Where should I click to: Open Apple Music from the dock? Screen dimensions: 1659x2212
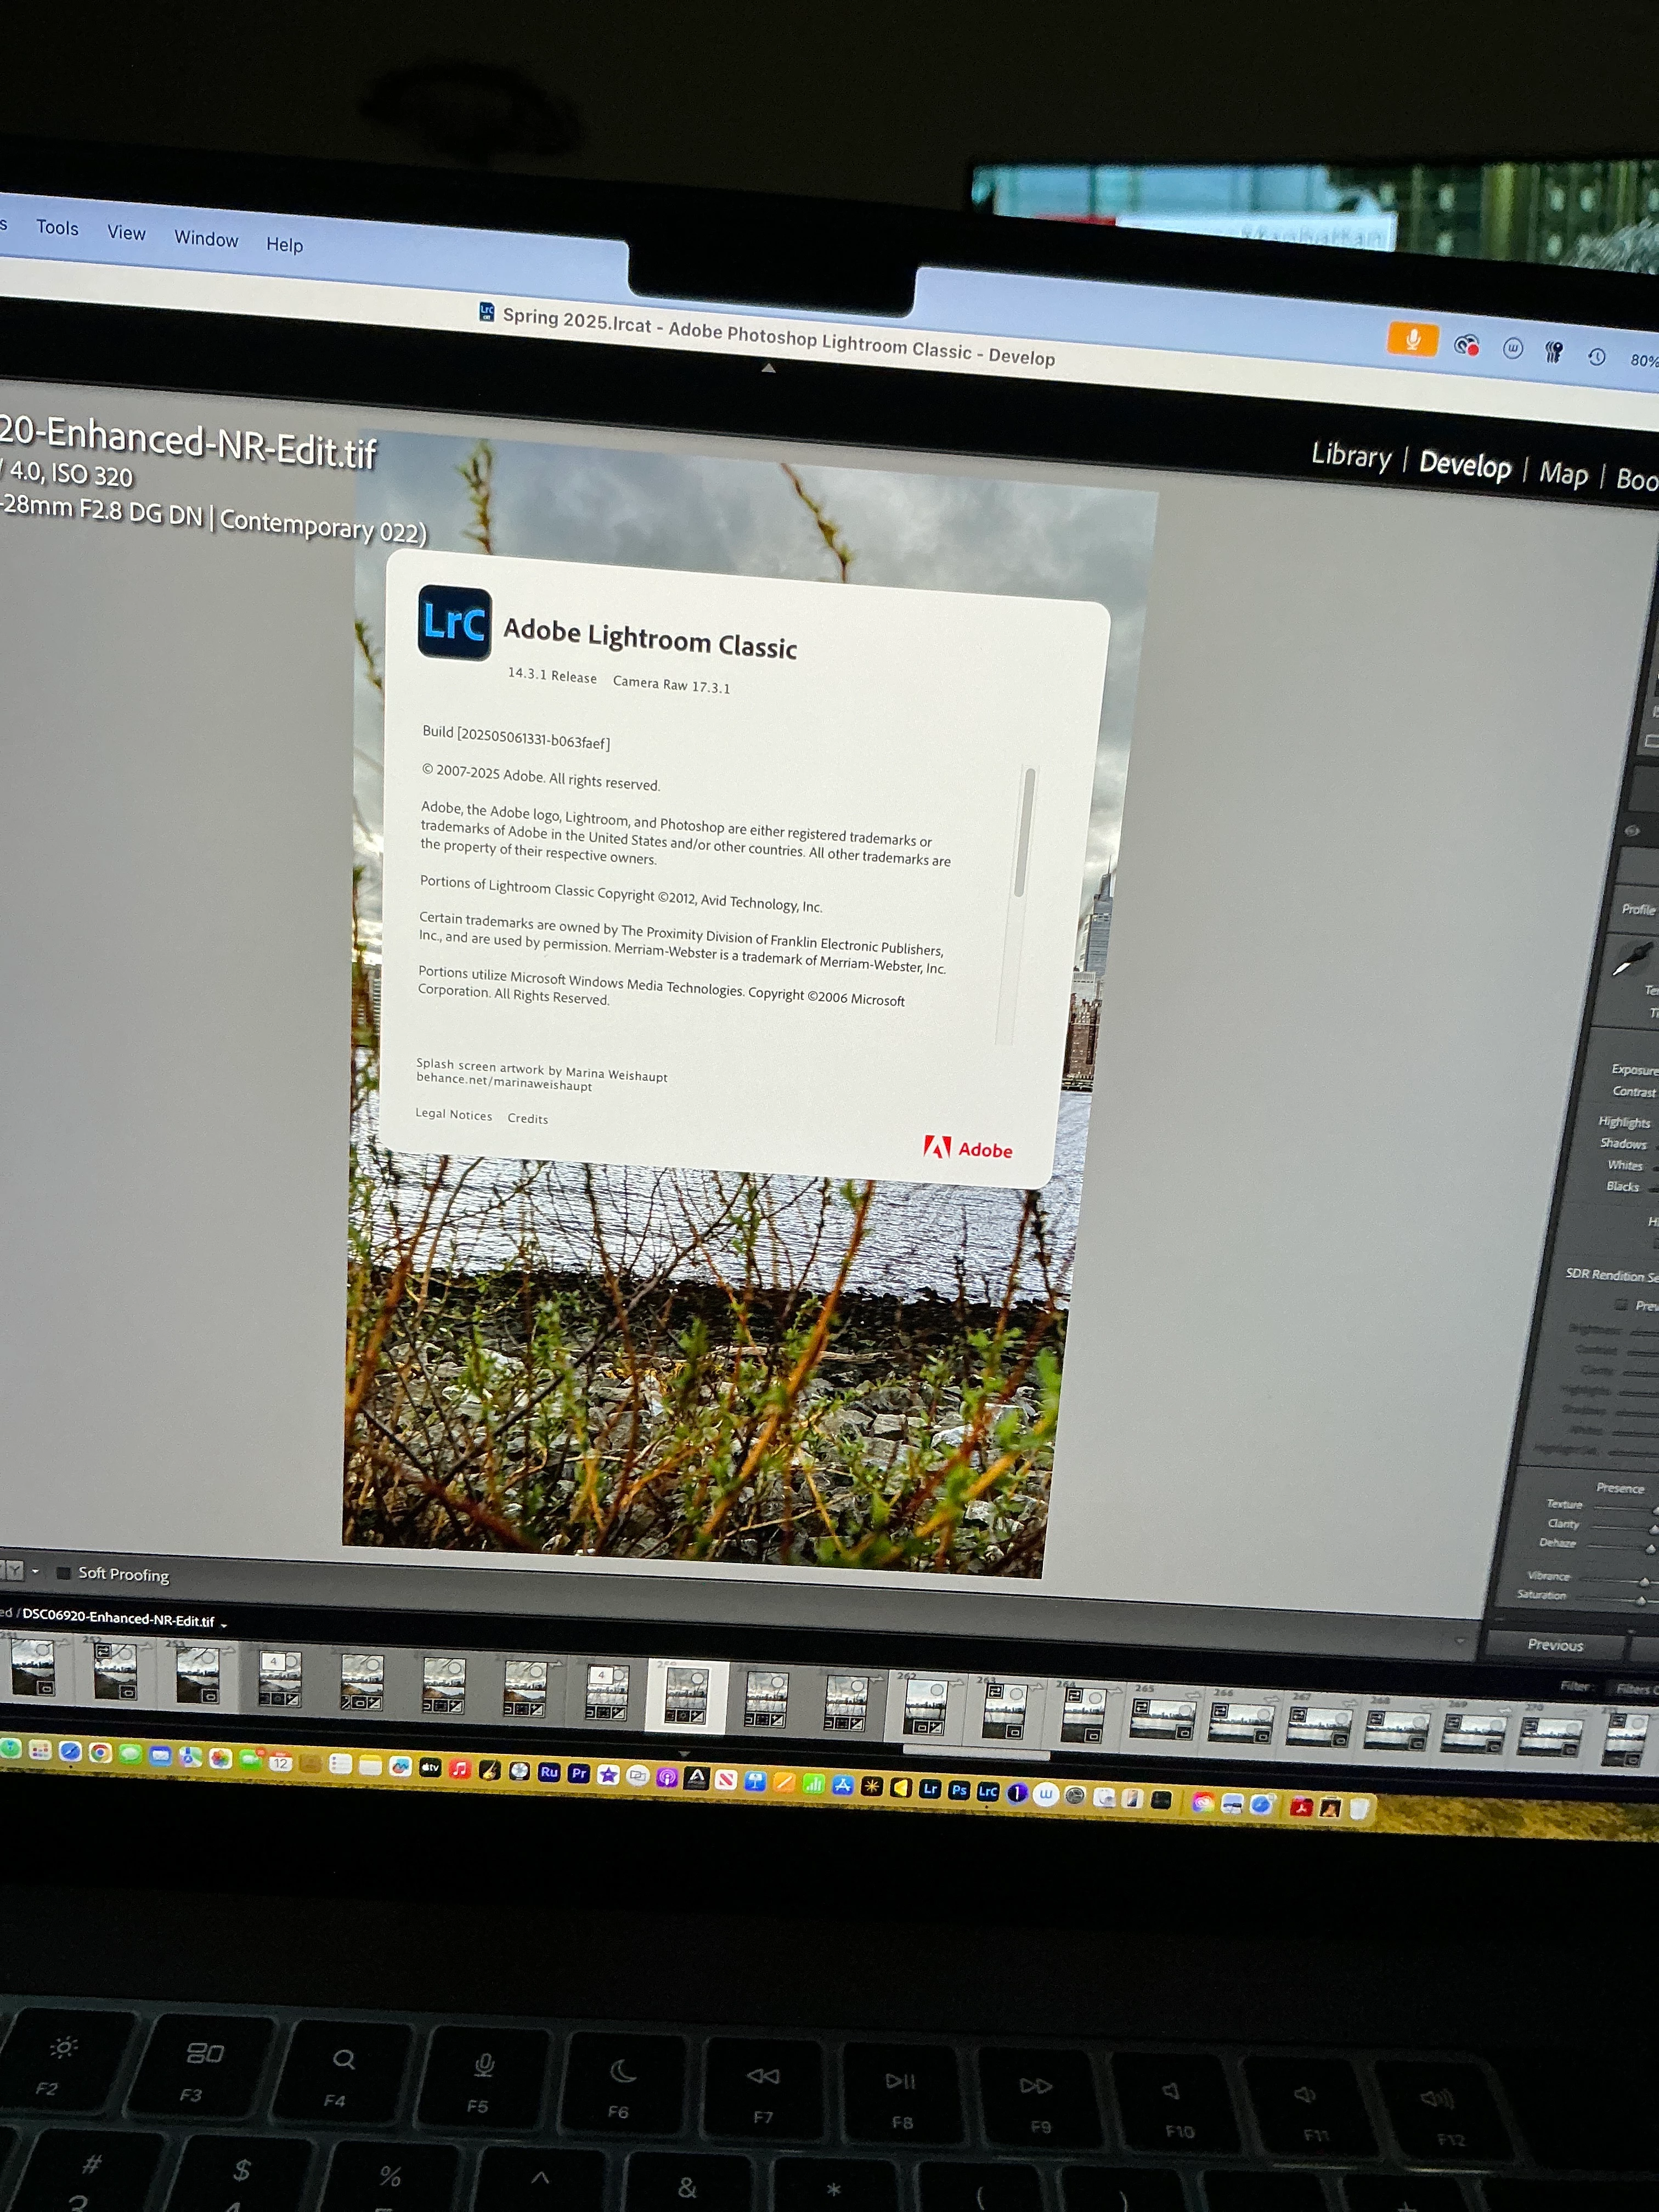[459, 1769]
